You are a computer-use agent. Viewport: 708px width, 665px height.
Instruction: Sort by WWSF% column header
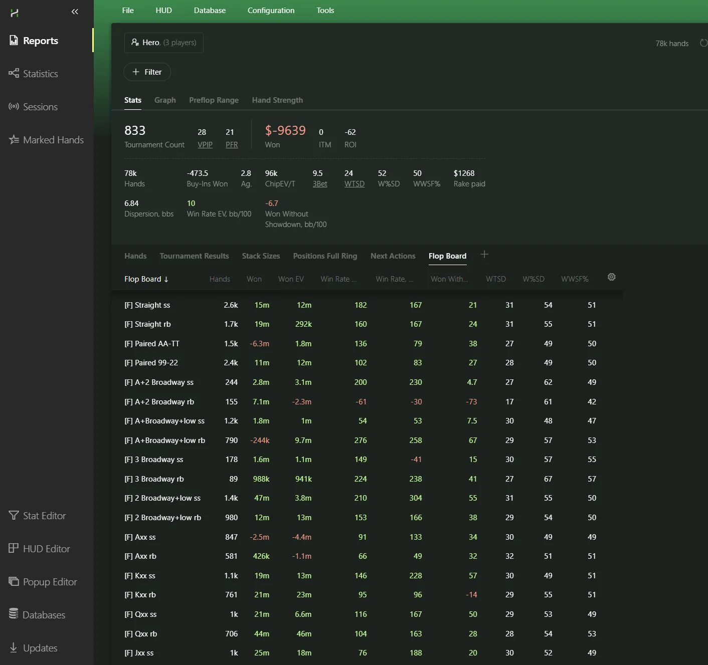[x=575, y=279]
